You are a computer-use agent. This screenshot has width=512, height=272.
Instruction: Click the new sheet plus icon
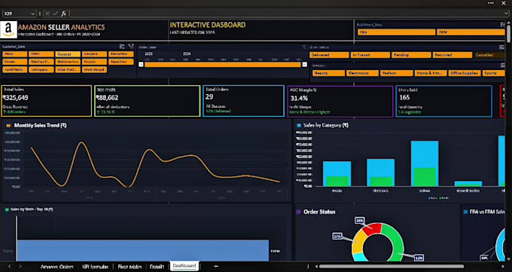tap(216, 267)
